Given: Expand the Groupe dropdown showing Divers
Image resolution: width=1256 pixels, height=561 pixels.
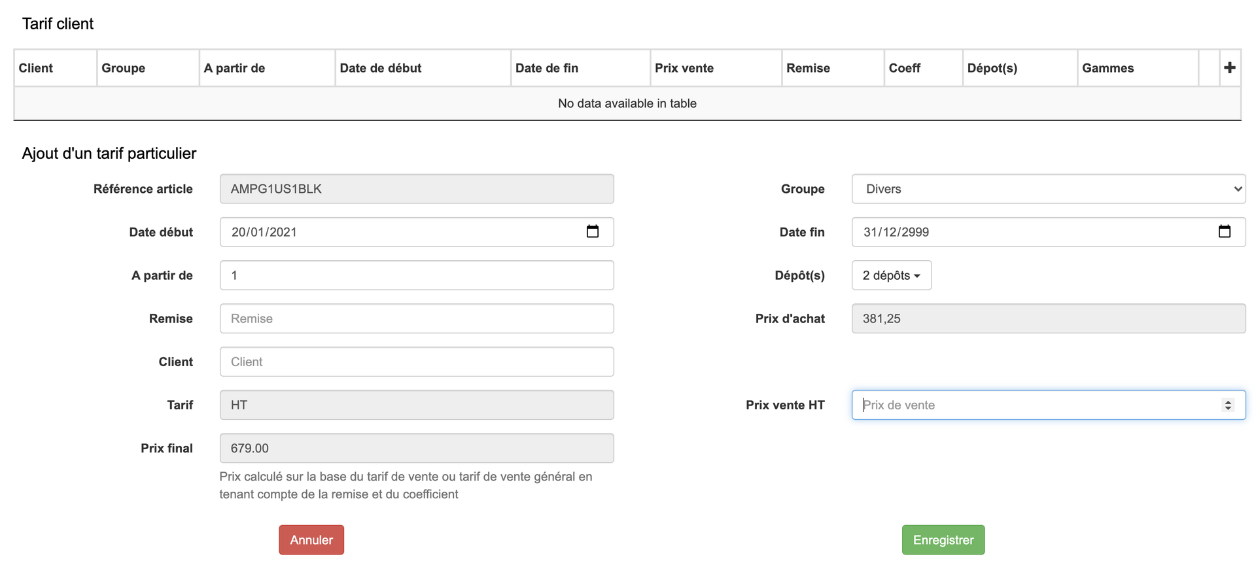Looking at the screenshot, I should tap(1048, 189).
